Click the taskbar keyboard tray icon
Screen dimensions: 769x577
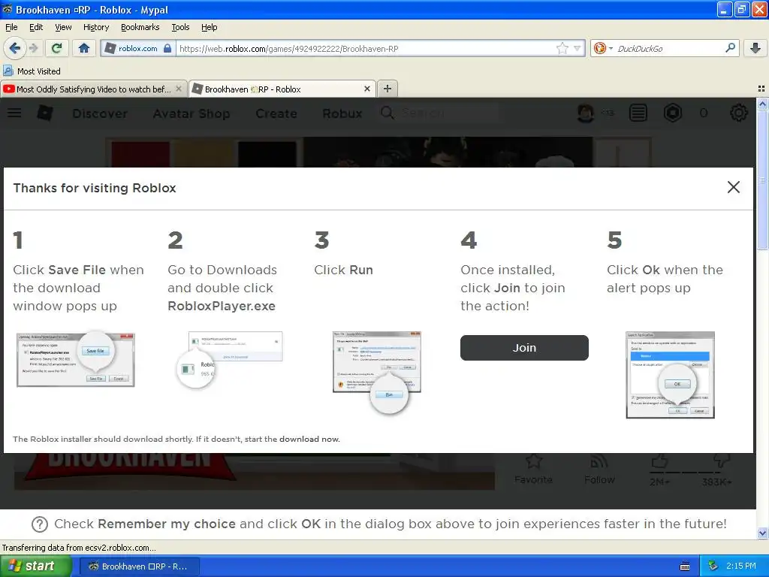[x=685, y=566]
